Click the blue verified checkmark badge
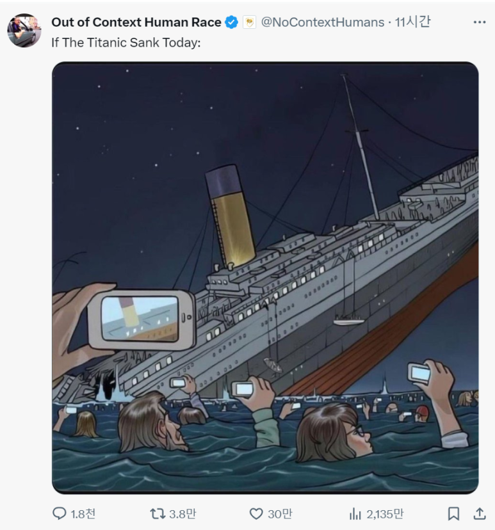This screenshot has width=495, height=530. pos(232,22)
